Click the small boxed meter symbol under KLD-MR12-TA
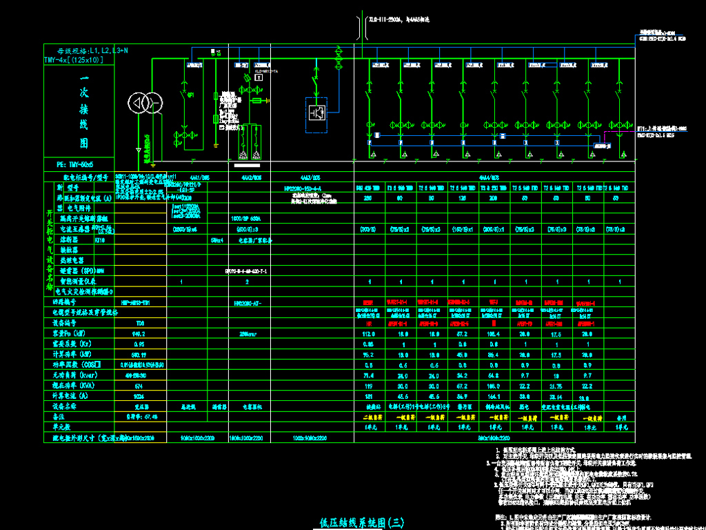This screenshot has height=530, width=706. (258, 77)
